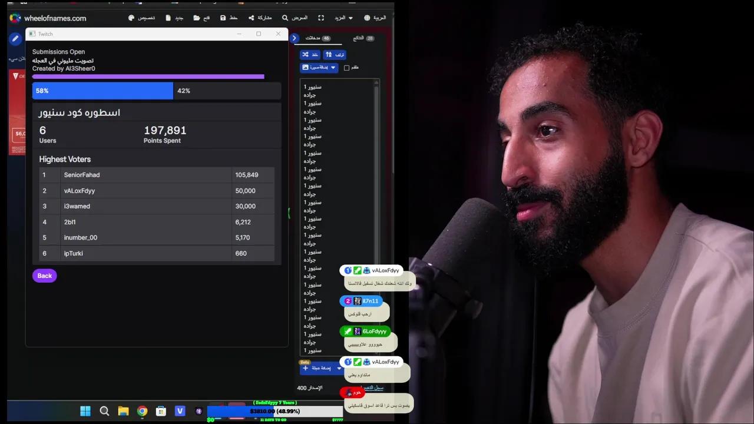Click the wheelofnames.com logo
This screenshot has height=424, width=754.
48,18
